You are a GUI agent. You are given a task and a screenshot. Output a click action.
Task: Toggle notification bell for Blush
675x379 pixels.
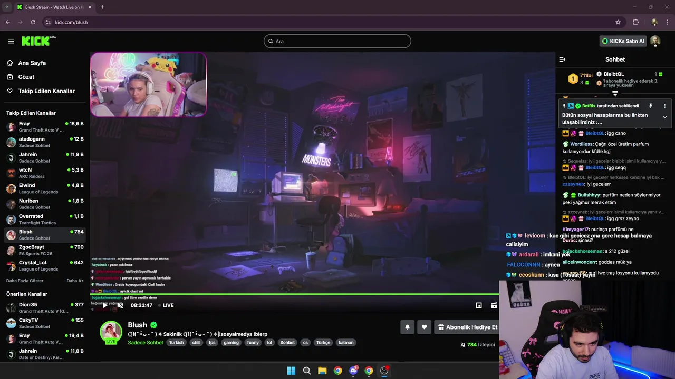tap(407, 327)
